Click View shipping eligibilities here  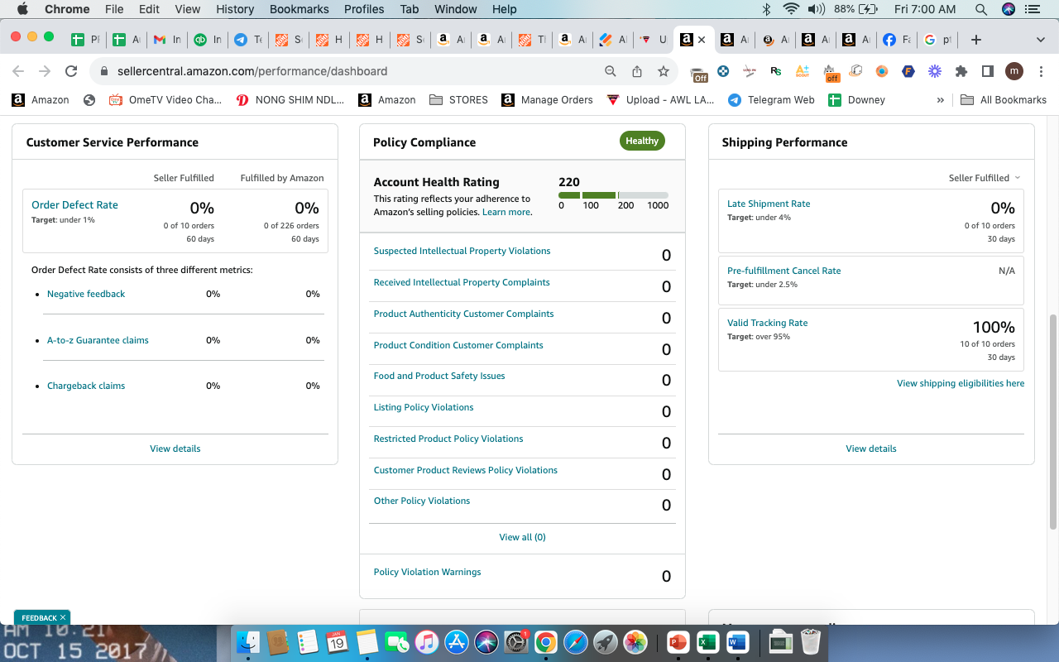pyautogui.click(x=961, y=383)
